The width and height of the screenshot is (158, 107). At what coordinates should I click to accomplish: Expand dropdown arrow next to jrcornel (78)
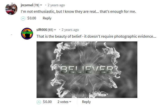[41, 5]
